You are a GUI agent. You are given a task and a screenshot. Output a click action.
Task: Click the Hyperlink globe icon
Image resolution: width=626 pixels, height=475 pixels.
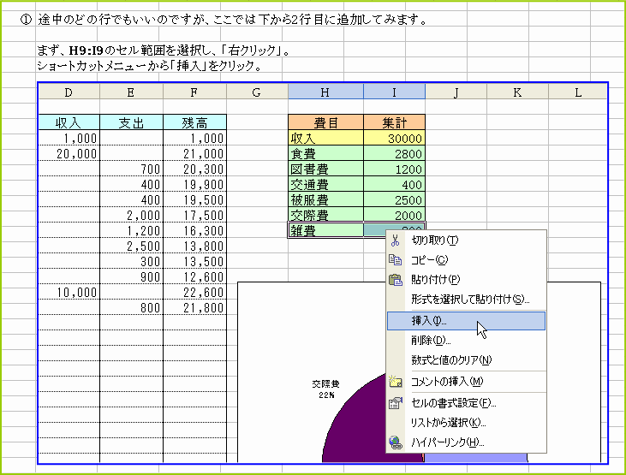point(396,442)
